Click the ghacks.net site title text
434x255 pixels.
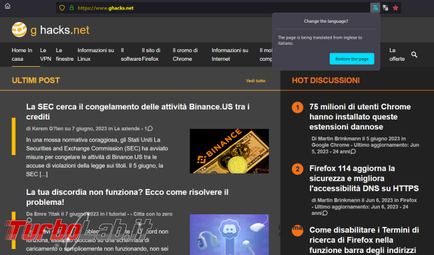[x=60, y=30]
